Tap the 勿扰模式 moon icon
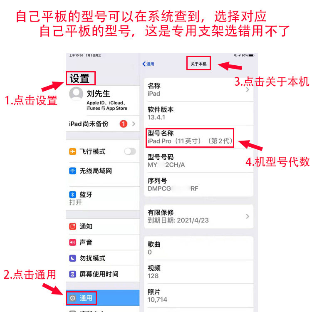The width and height of the screenshot is (312, 312). pyautogui.click(x=72, y=258)
